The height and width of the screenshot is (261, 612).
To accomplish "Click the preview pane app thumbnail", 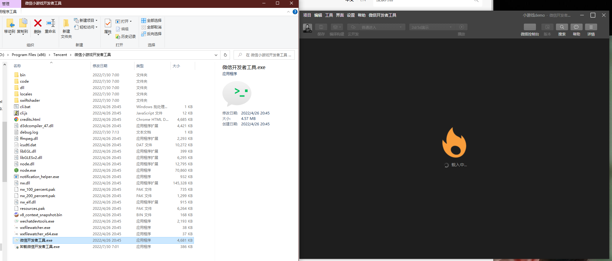I will coord(237,93).
